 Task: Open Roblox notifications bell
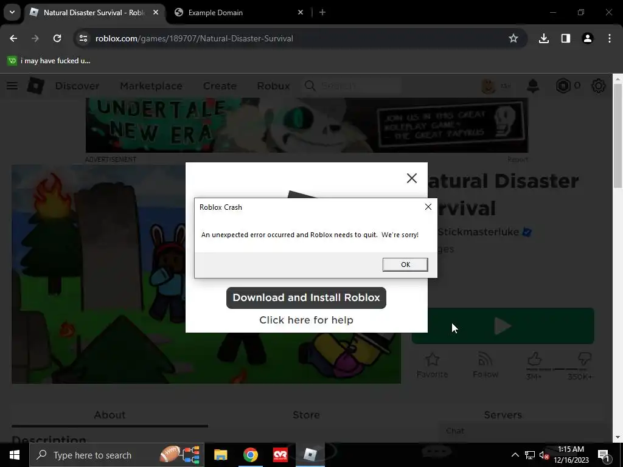[533, 86]
